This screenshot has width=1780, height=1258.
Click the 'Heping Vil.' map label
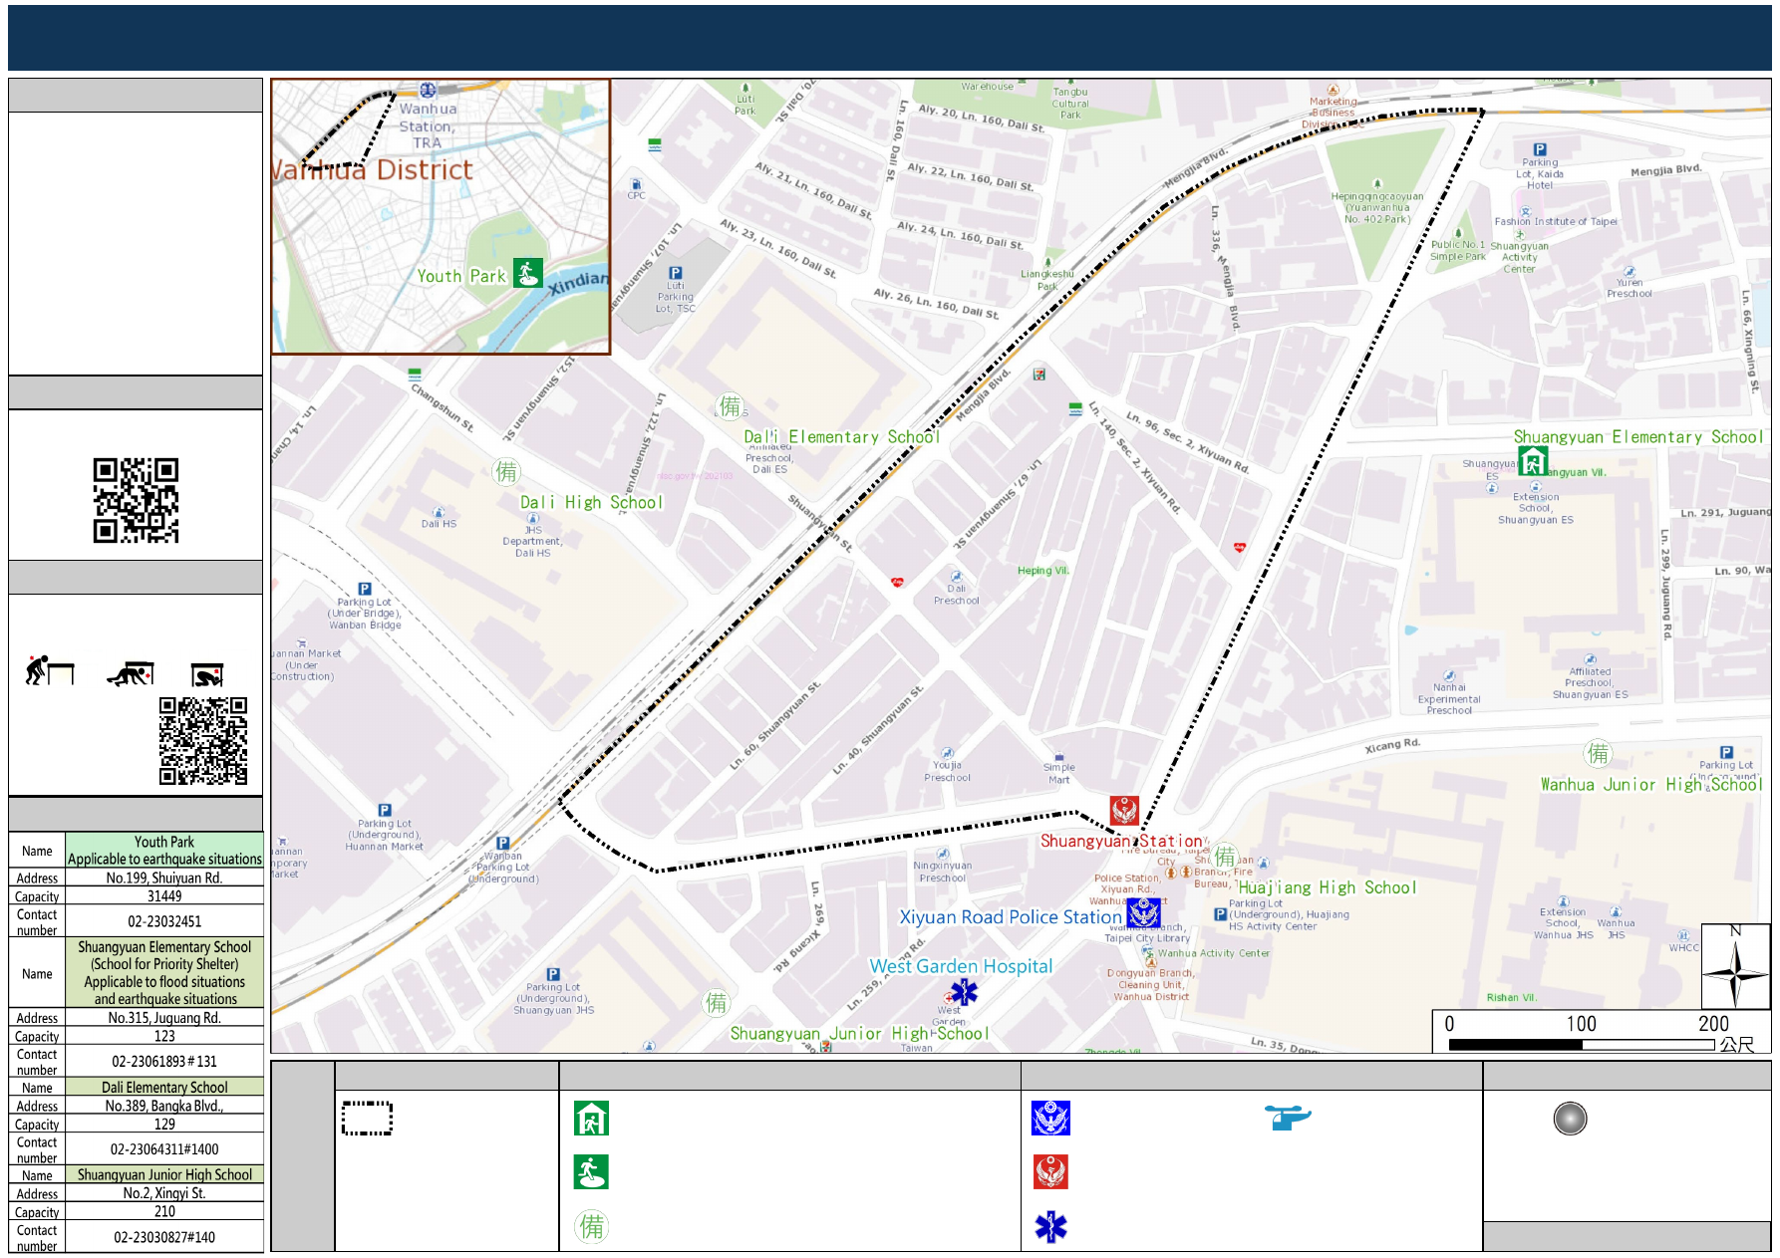point(1042,571)
